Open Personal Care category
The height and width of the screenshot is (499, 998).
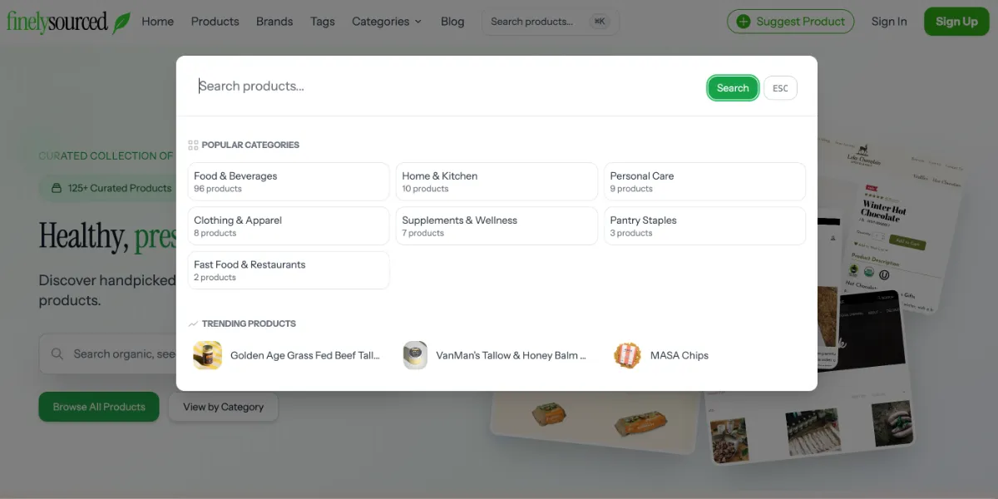[x=704, y=181]
